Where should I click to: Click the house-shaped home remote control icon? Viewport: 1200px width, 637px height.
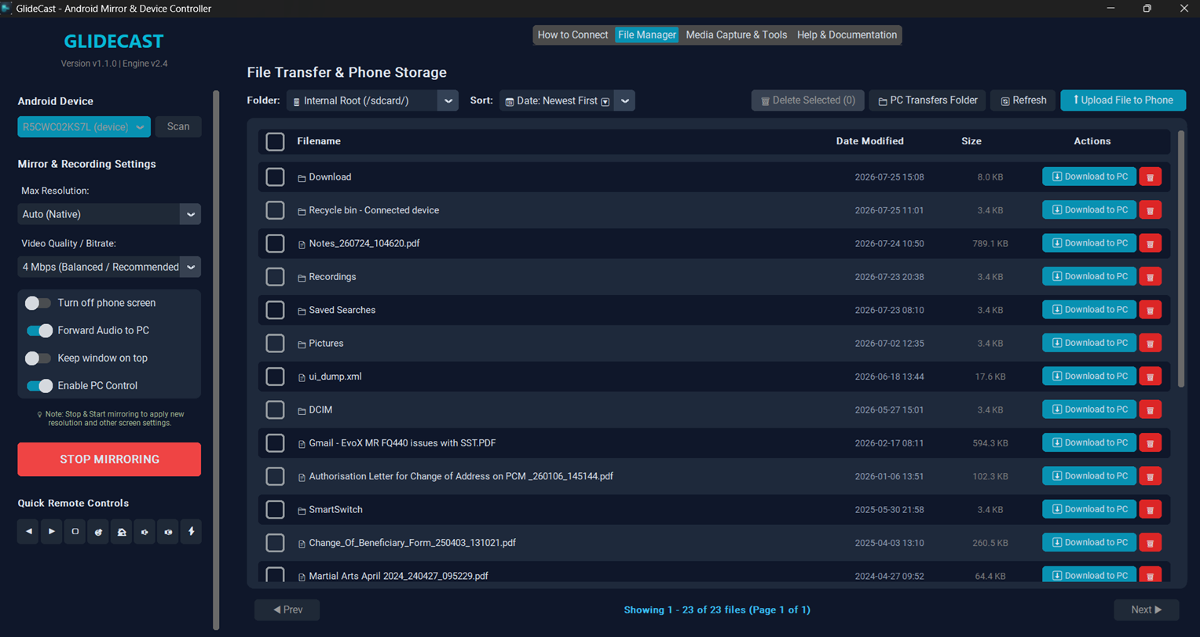pyautogui.click(x=122, y=531)
